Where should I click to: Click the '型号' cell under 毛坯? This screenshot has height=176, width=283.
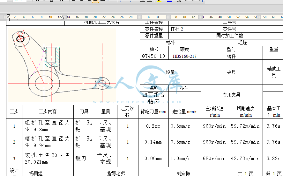(x=231, y=50)
